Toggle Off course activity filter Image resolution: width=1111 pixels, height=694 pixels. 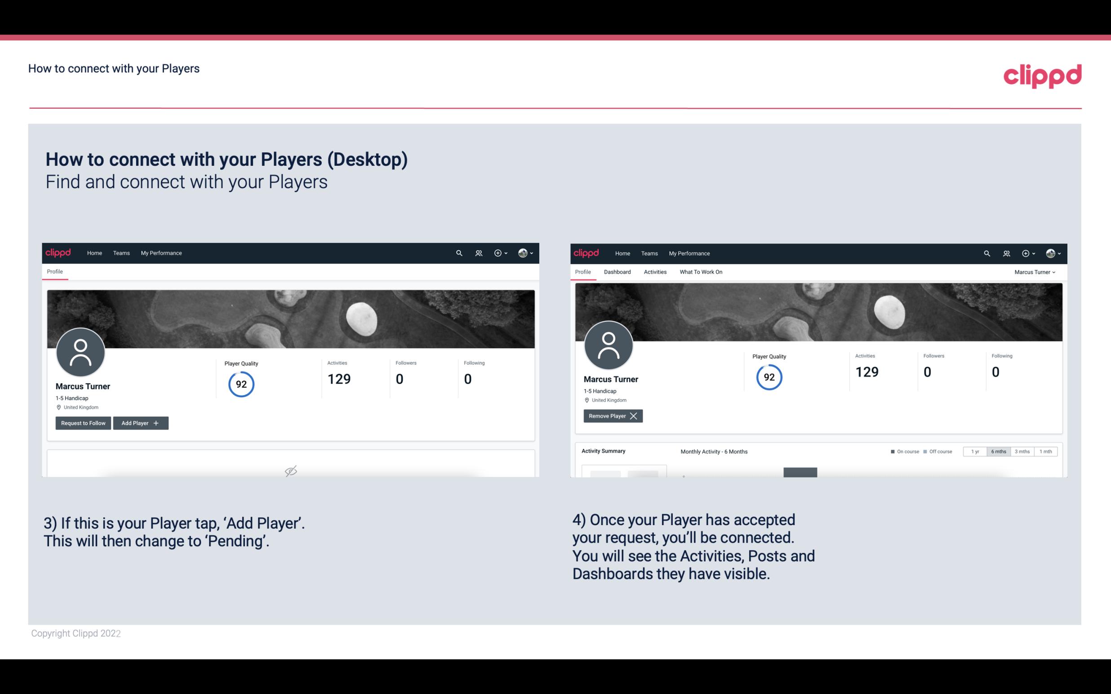(x=940, y=451)
